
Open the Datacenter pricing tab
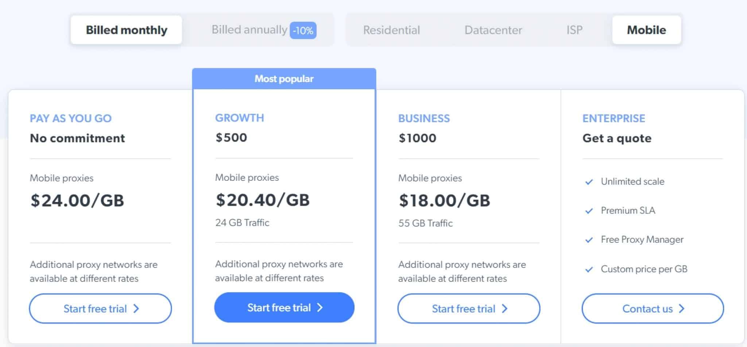click(493, 30)
